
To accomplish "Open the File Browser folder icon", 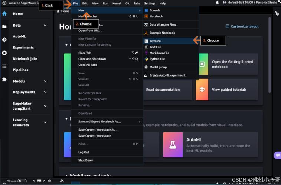I will pos(4,27).
